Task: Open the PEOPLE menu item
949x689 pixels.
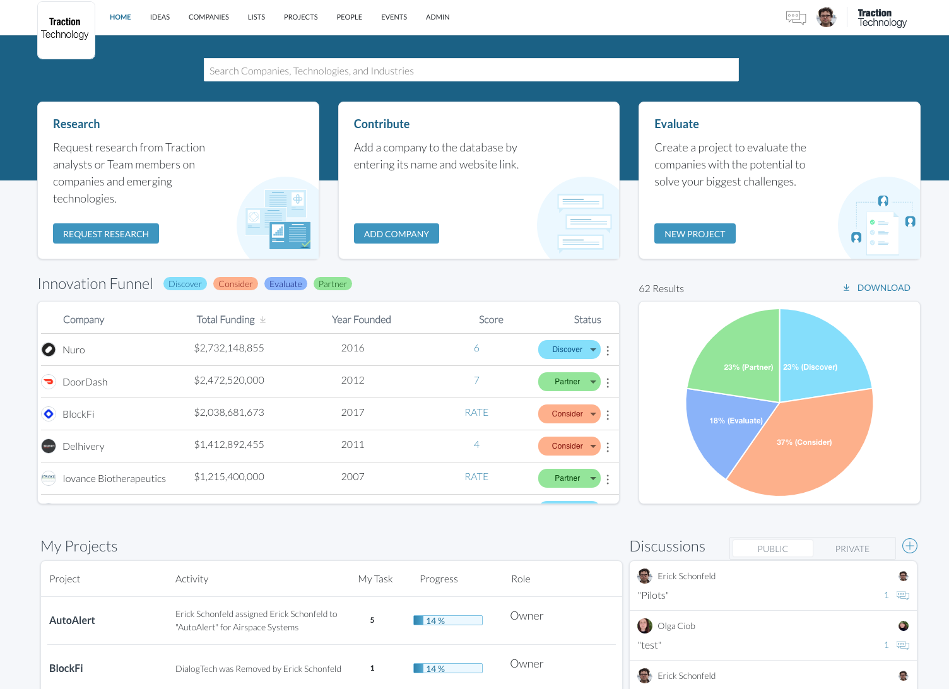Action: pos(350,17)
